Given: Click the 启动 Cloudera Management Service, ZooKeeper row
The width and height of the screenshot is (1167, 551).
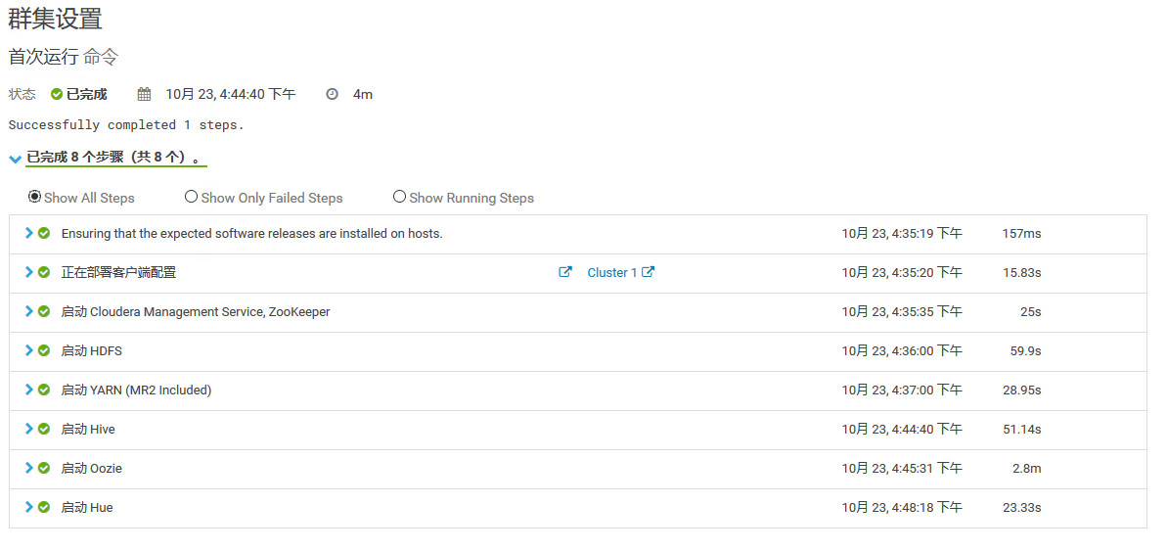Looking at the screenshot, I should 577,312.
